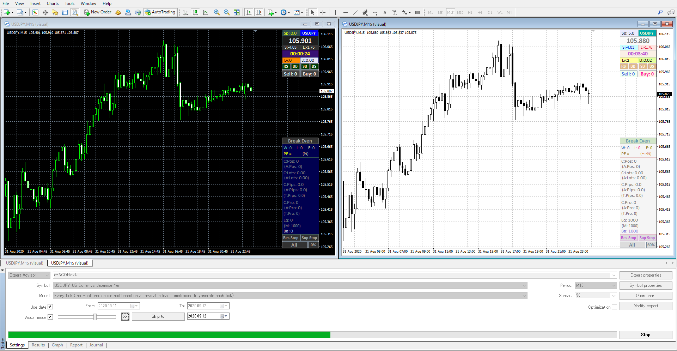Select the Vertical Line tool

pos(335,12)
